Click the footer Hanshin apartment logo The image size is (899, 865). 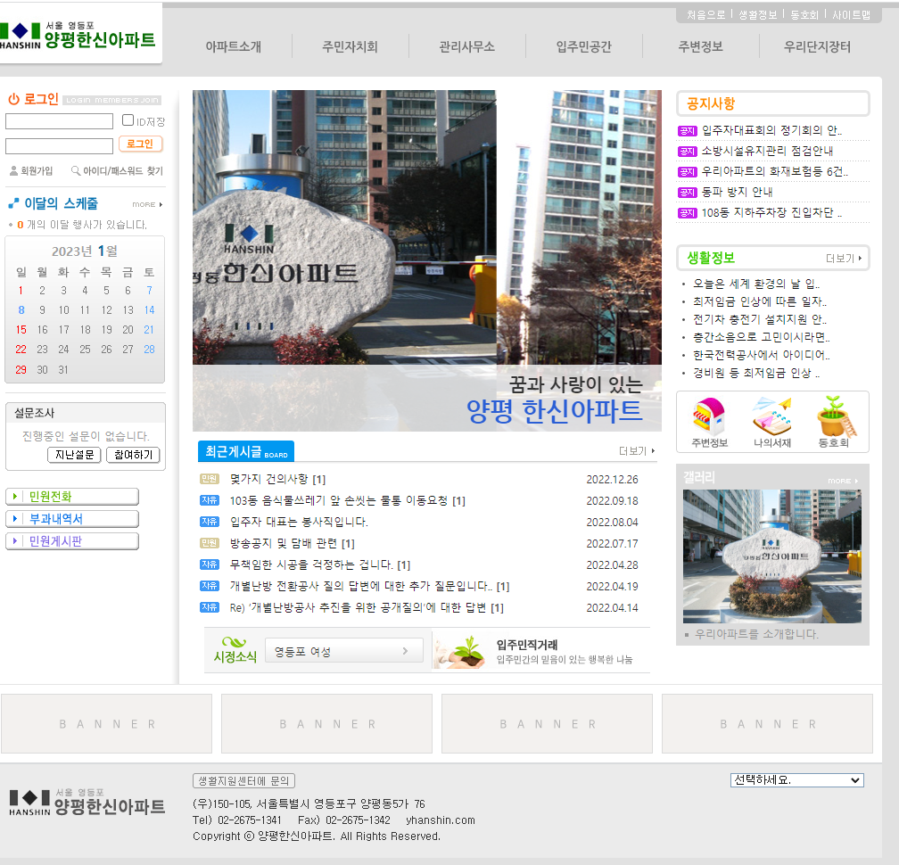tap(87, 802)
